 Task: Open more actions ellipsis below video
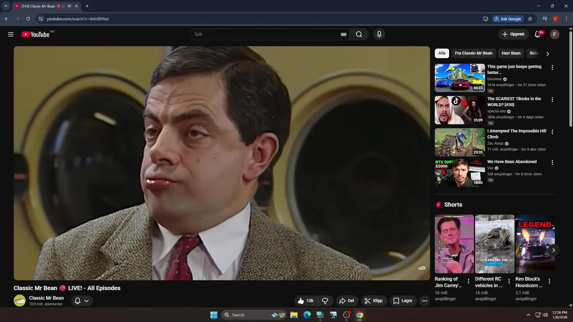pyautogui.click(x=424, y=301)
